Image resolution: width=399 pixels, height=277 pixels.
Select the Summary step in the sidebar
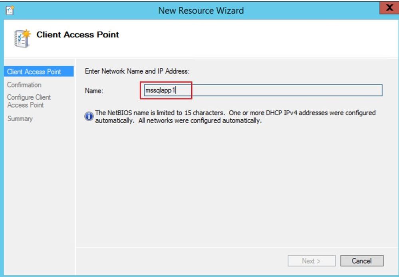click(20, 118)
